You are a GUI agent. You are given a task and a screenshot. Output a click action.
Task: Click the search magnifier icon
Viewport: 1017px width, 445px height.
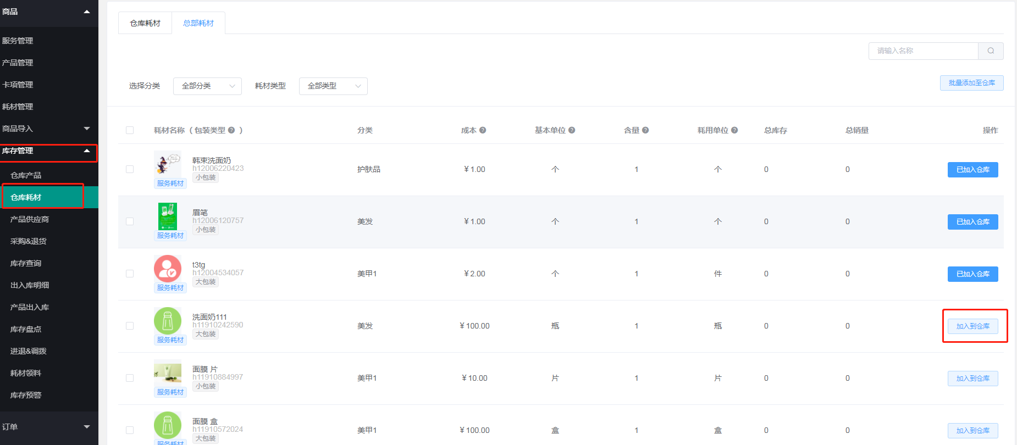point(991,51)
